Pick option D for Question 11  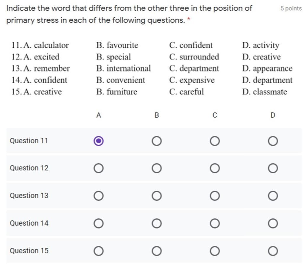click(273, 141)
